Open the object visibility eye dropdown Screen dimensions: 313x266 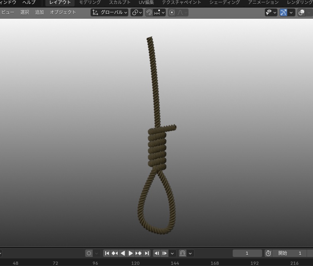pyautogui.click(x=271, y=12)
